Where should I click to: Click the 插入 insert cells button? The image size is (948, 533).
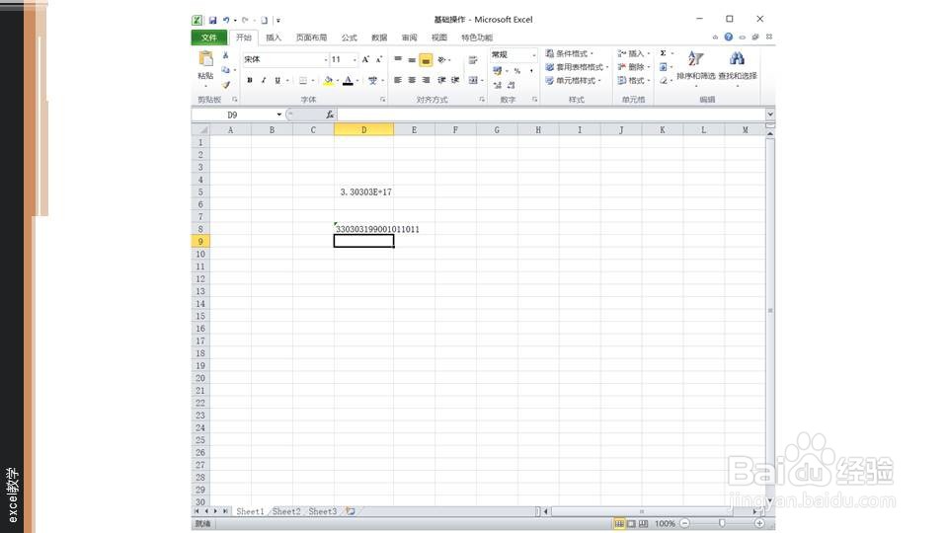(634, 53)
